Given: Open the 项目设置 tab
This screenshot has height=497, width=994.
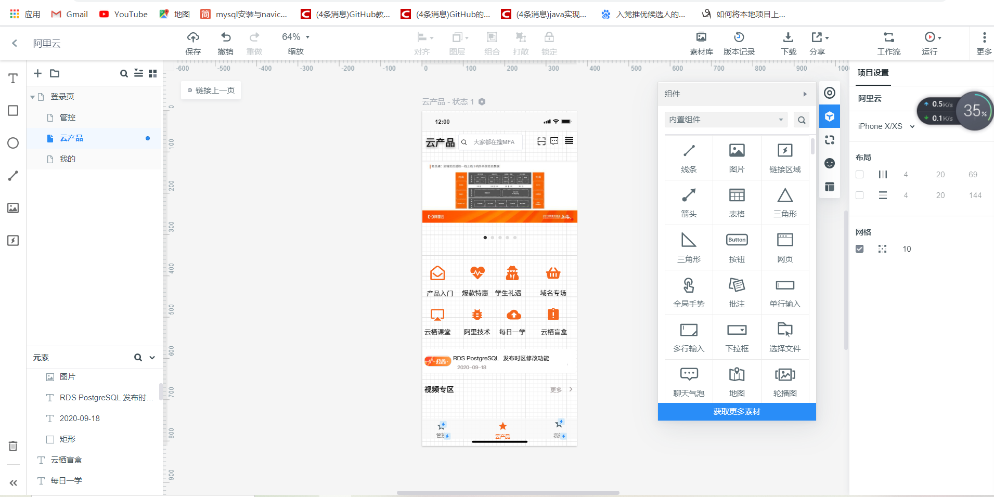Looking at the screenshot, I should 873,73.
